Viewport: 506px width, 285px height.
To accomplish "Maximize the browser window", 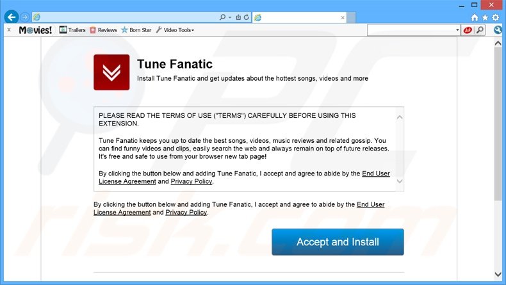I will tap(474, 5).
